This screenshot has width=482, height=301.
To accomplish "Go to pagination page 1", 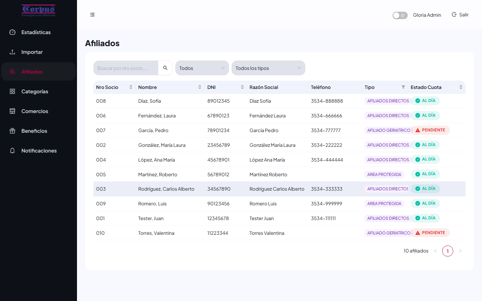I will click(x=448, y=251).
